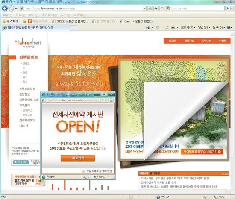Click the 로그인 link in orange bar
Screen dimensions: 235x200
tap(172, 41)
